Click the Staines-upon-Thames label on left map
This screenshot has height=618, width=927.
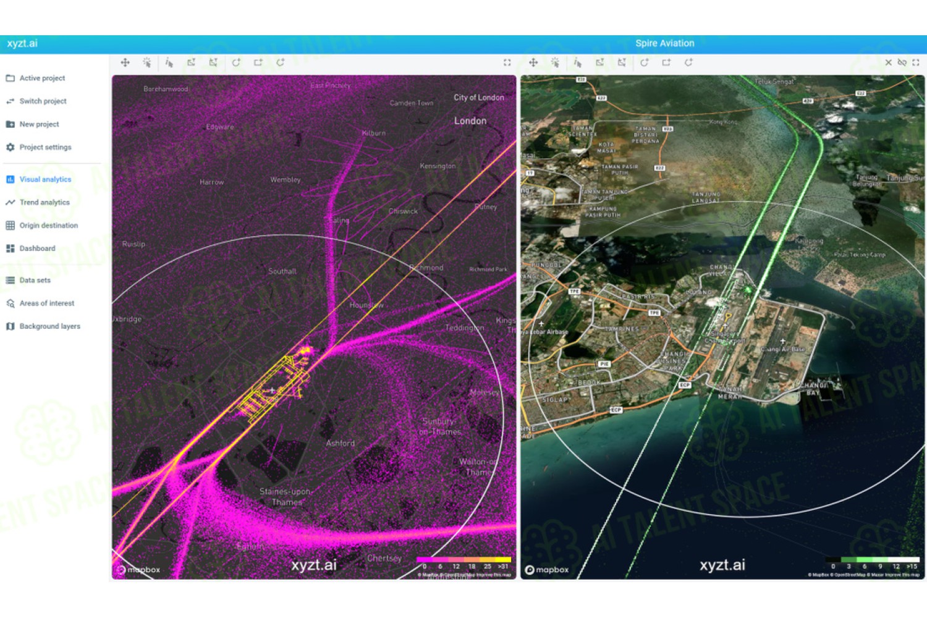point(286,497)
